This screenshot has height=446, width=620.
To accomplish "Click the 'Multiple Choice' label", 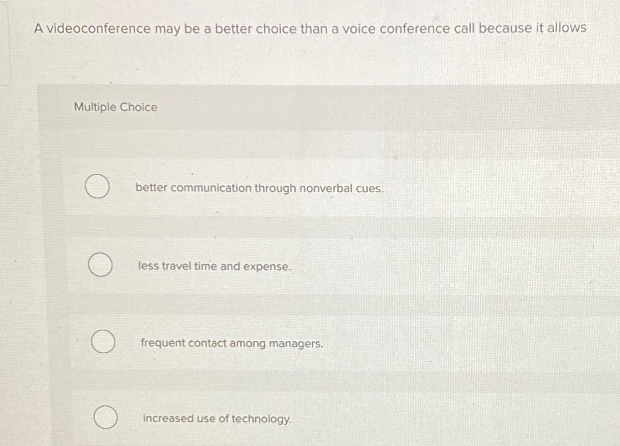I will point(115,107).
